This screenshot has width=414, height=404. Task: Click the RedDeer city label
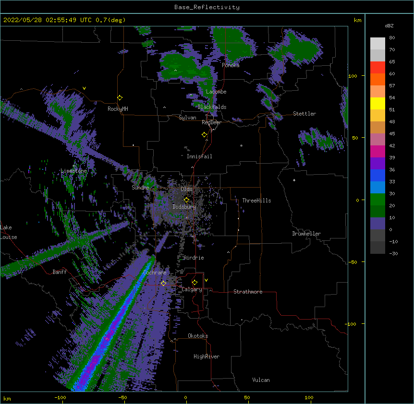click(211, 122)
